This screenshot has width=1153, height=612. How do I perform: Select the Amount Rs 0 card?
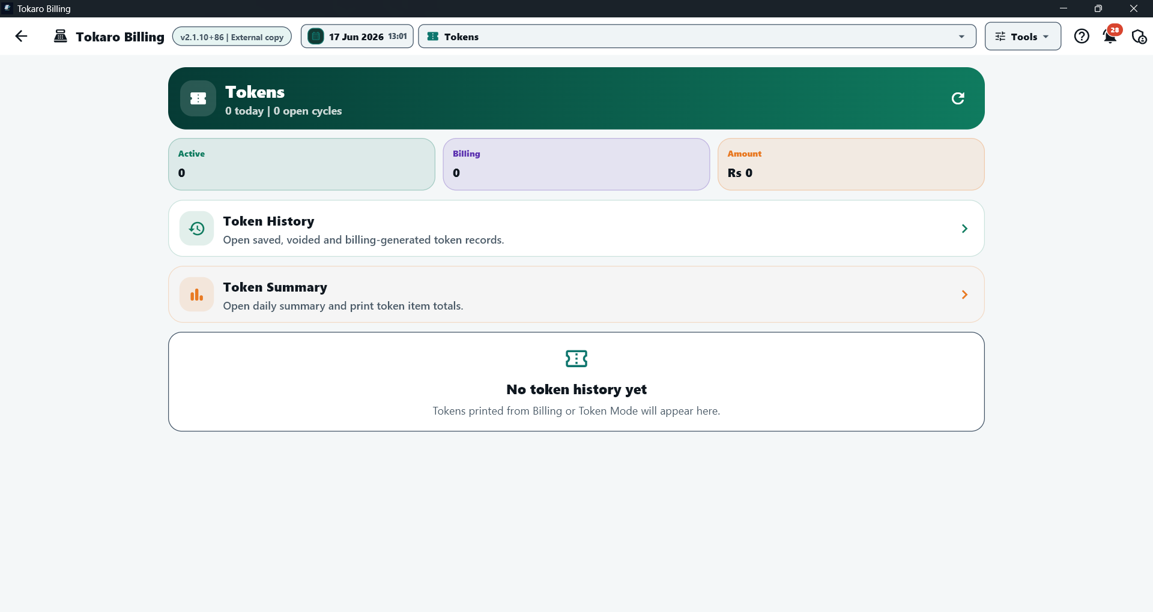(x=851, y=164)
